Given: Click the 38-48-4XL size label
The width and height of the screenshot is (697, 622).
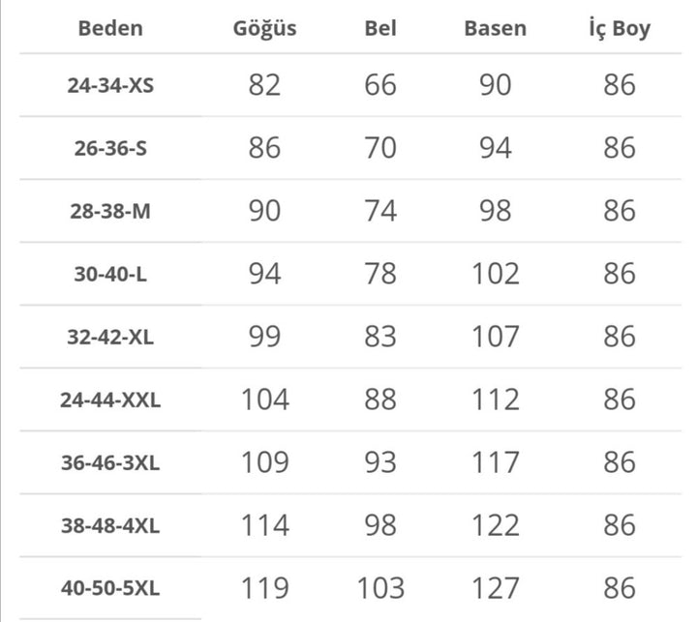Looking at the screenshot, I should [x=110, y=525].
